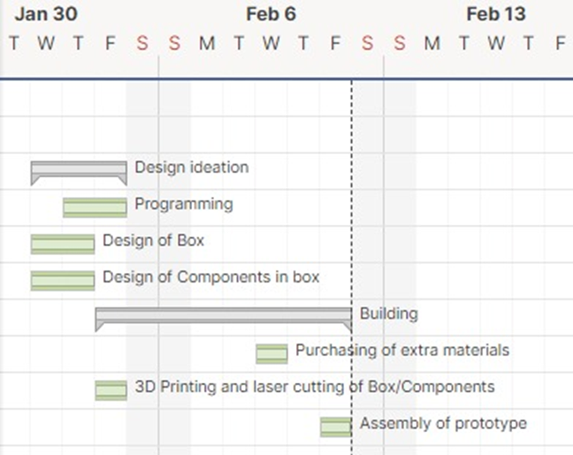573x455 pixels.
Task: Select the 3D Printing and laser cutting bar
Action: [111, 390]
